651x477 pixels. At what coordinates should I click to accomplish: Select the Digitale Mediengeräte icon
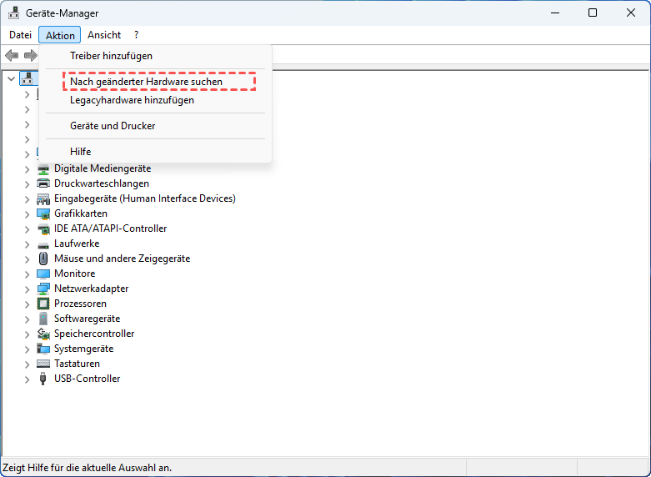tap(43, 168)
